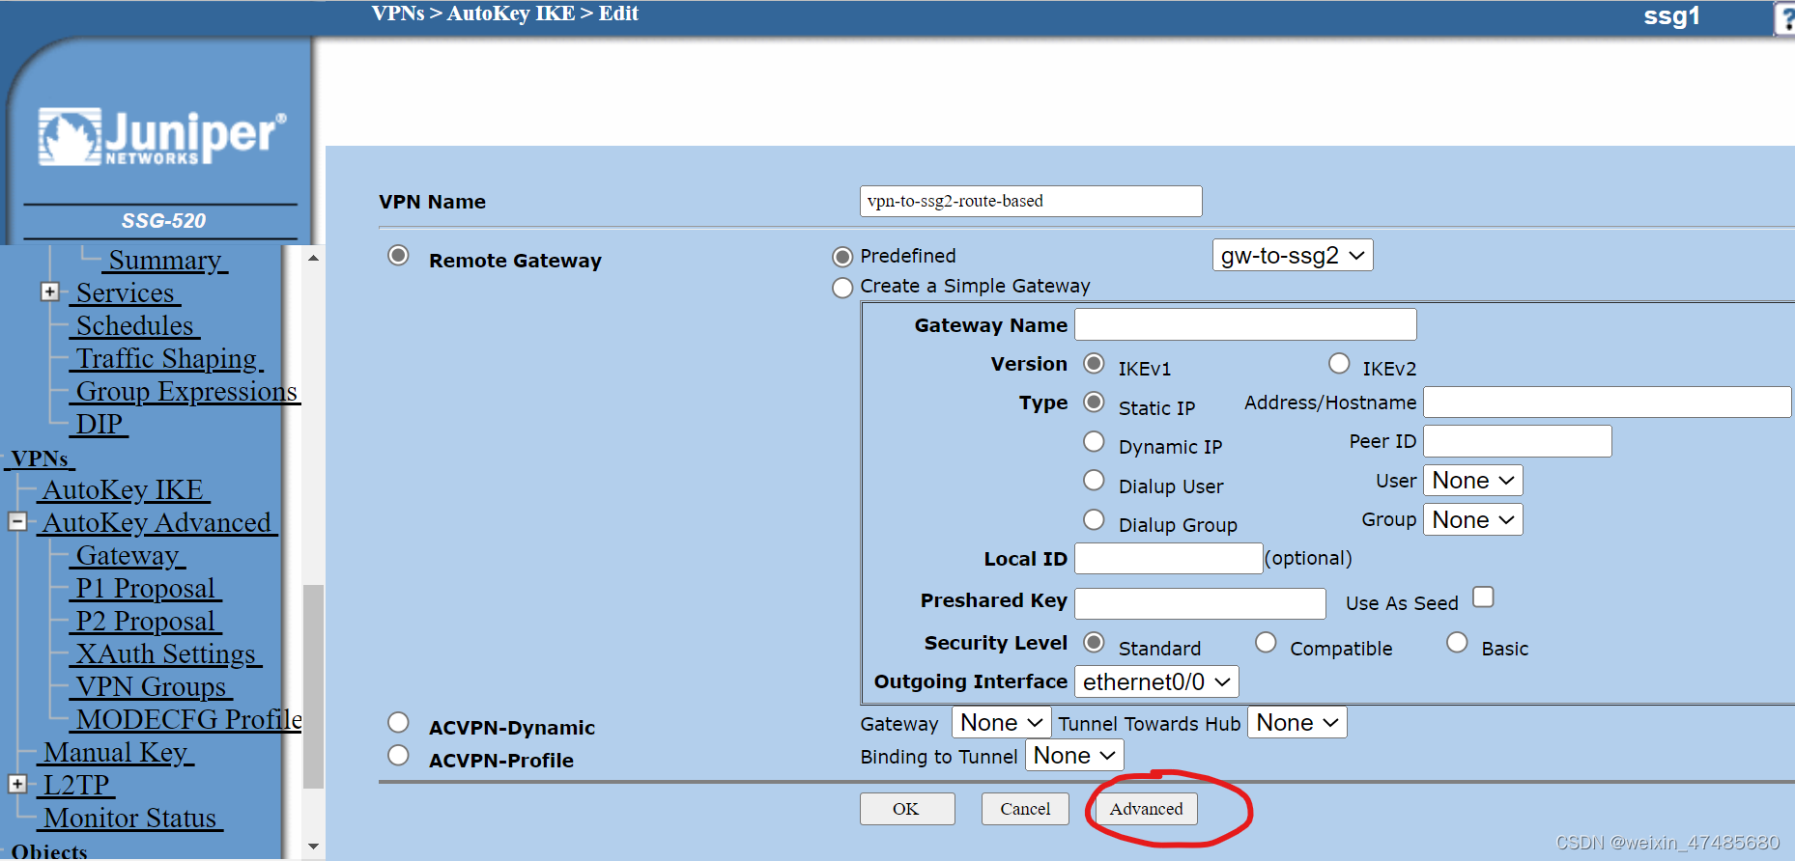This screenshot has width=1795, height=861.
Task: Select Standard security level
Action: pos(1094,642)
